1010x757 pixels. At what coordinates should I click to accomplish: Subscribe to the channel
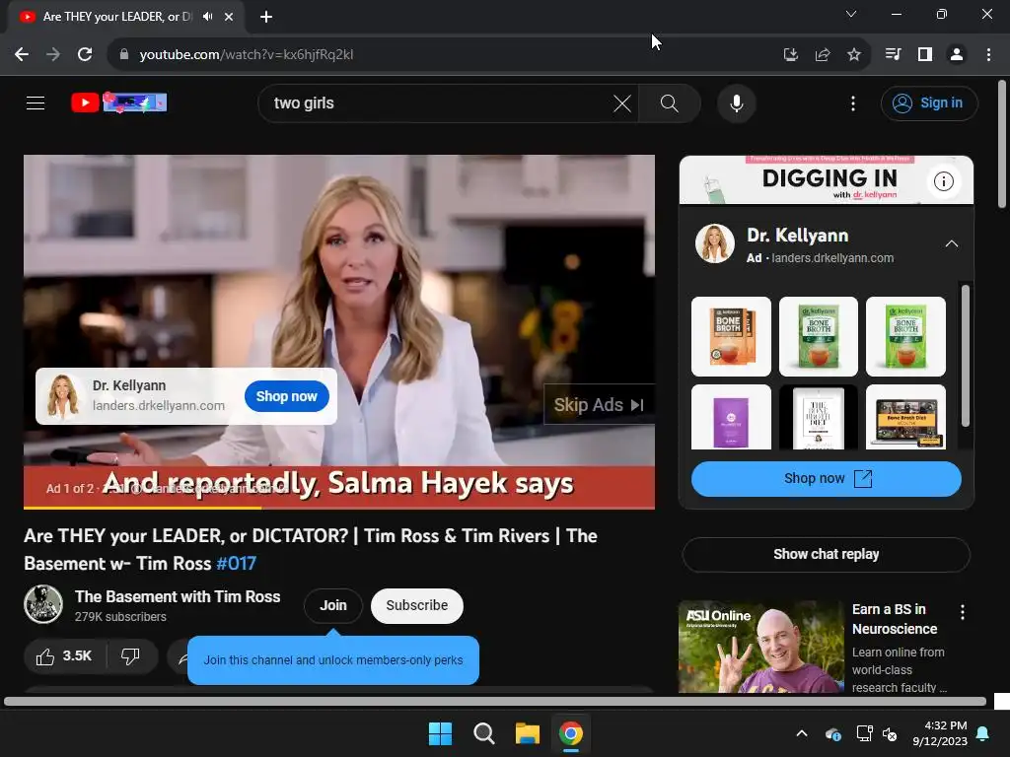tap(417, 606)
